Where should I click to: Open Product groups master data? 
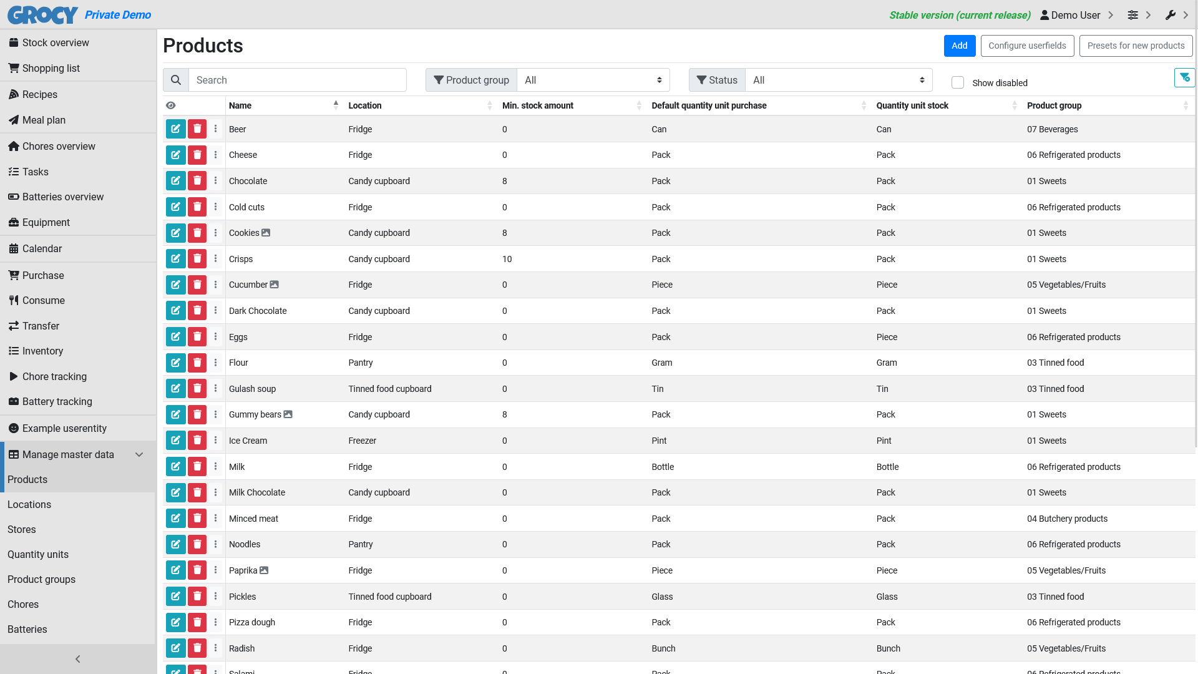78,579
